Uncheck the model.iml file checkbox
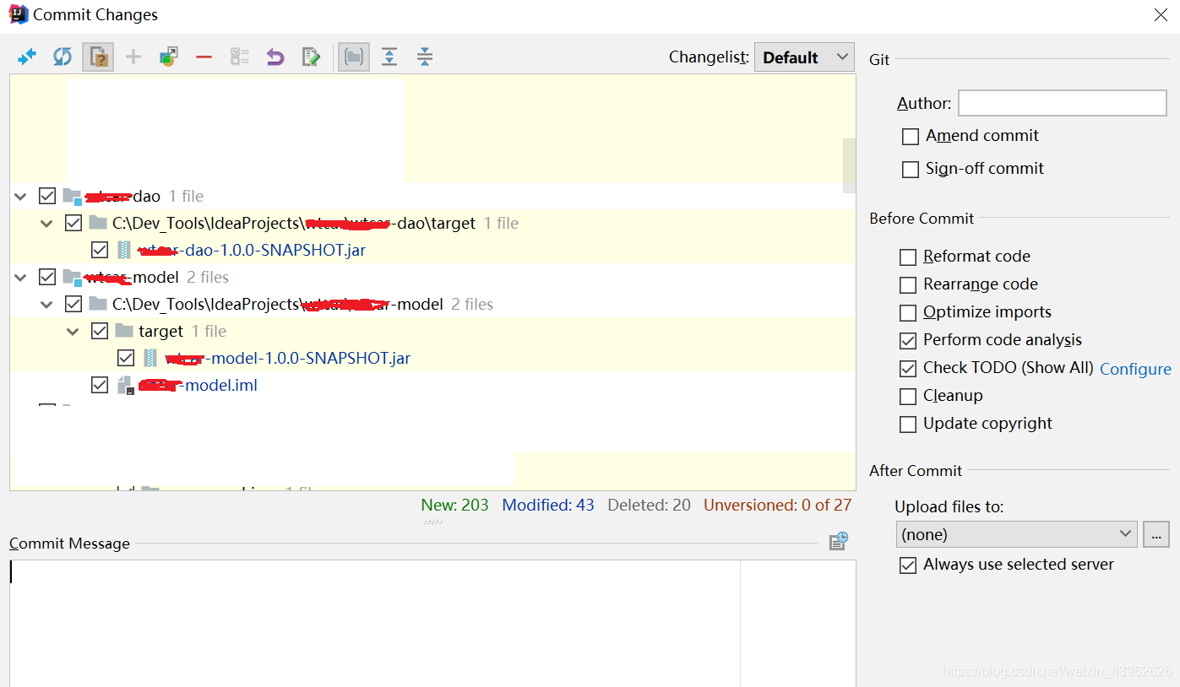Screen dimensions: 1180x687 pyautogui.click(x=100, y=385)
